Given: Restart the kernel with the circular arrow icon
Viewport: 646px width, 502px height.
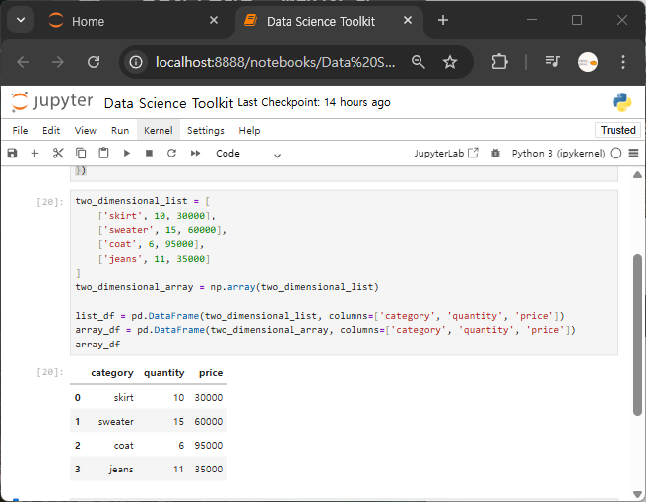Looking at the screenshot, I should point(171,154).
